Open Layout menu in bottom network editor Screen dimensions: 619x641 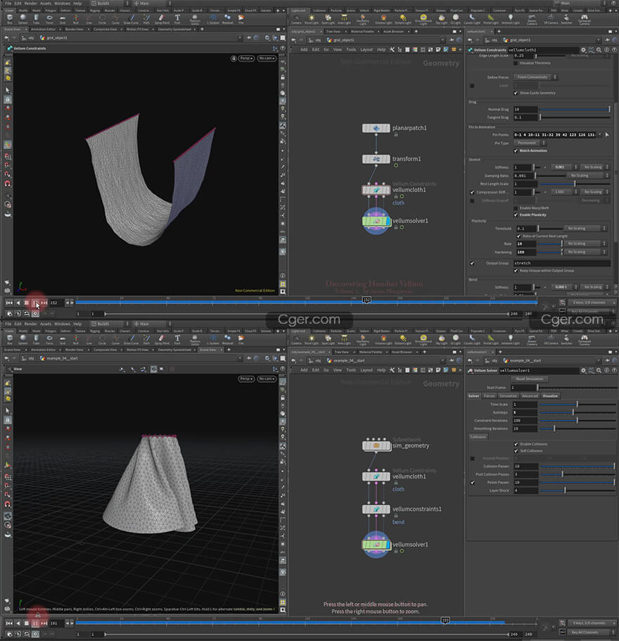pos(366,370)
